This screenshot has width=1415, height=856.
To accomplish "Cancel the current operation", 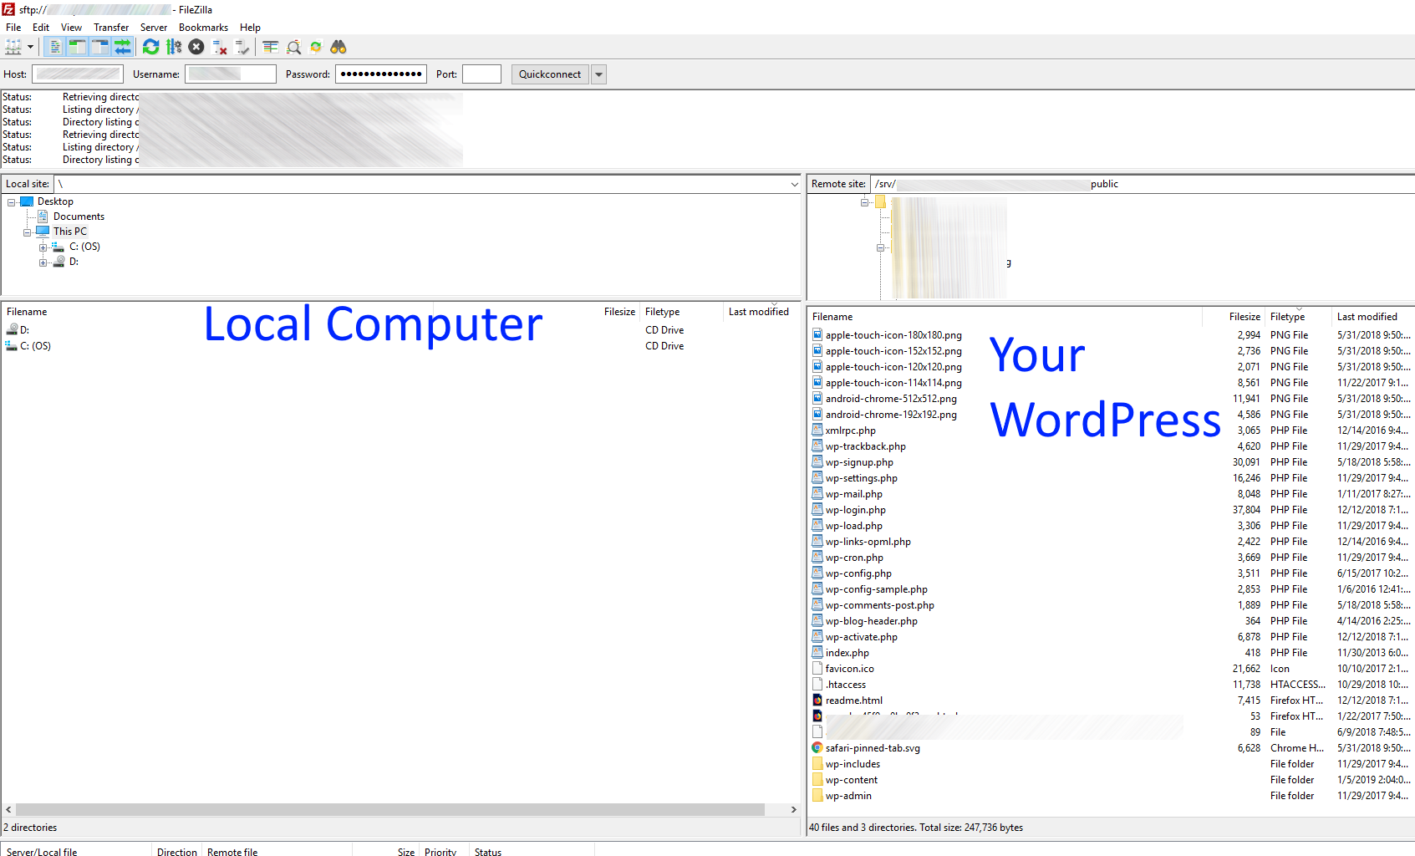I will pyautogui.click(x=196, y=47).
